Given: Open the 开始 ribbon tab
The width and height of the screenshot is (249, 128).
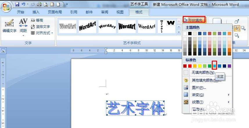Looking at the screenshot, I should pyautogui.click(x=21, y=12).
